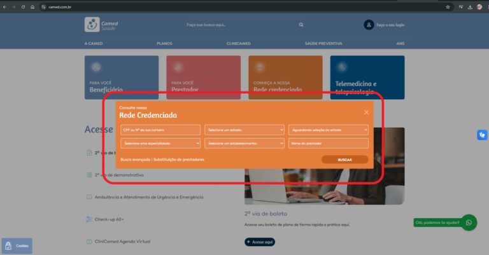Open CliniCamed Agenda Virtual link
The image size is (489, 255).
pyautogui.click(x=122, y=241)
